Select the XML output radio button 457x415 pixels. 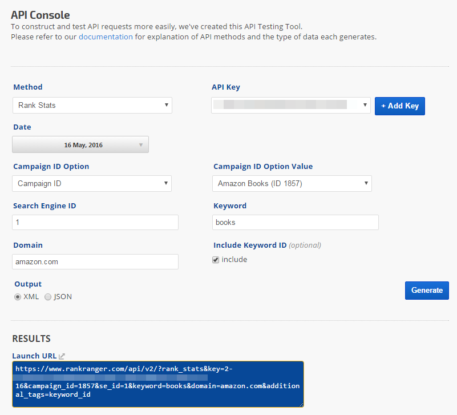point(18,297)
